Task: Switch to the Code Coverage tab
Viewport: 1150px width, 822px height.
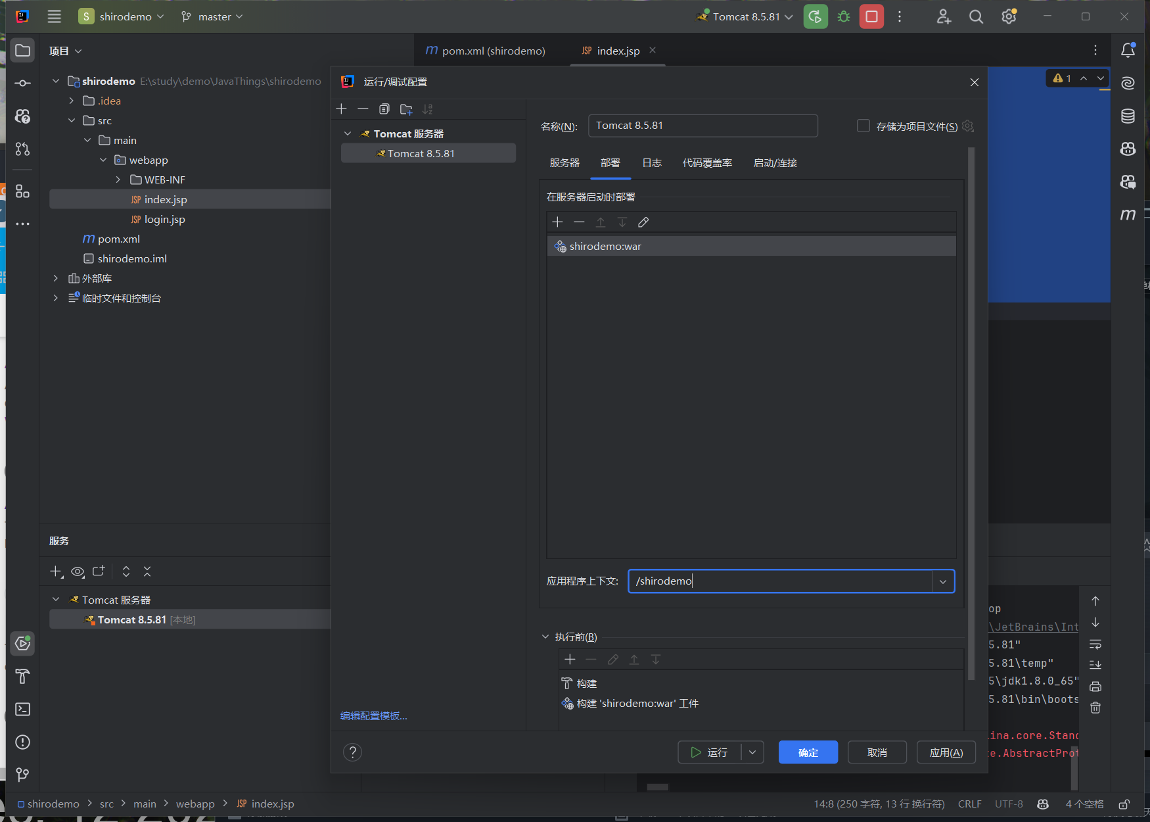Action: pyautogui.click(x=707, y=162)
